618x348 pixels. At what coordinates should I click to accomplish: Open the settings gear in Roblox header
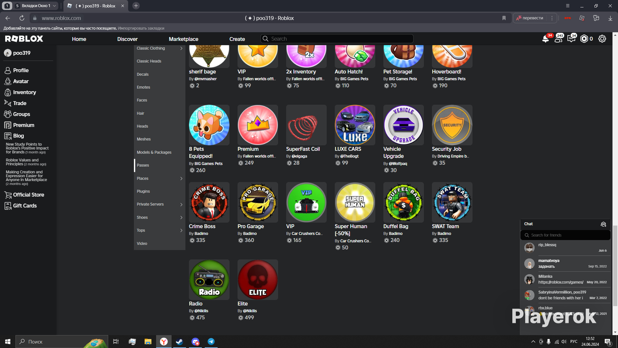pos(602,39)
